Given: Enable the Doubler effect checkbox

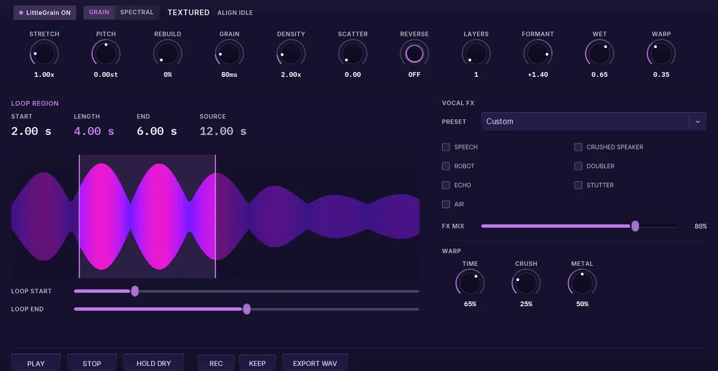Looking at the screenshot, I should click(x=578, y=166).
